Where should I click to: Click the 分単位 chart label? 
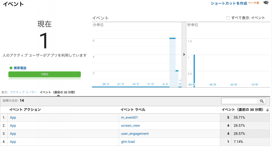[98, 25]
